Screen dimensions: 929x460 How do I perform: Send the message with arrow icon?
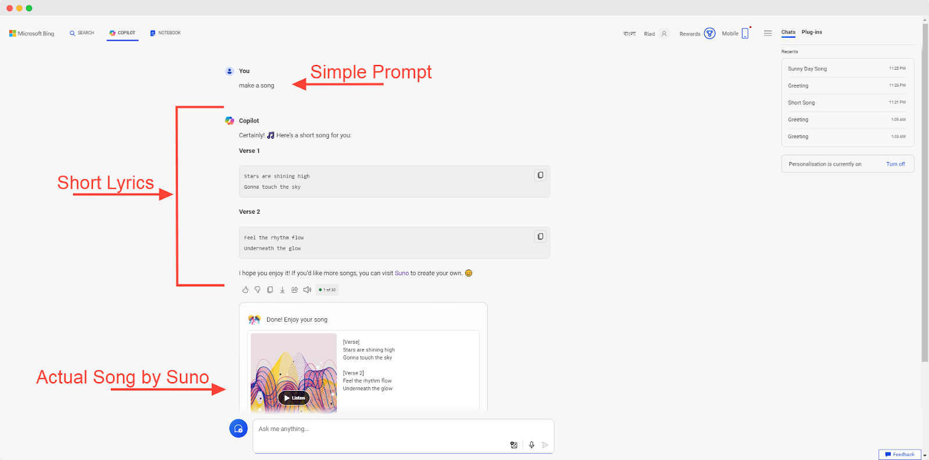coord(545,445)
